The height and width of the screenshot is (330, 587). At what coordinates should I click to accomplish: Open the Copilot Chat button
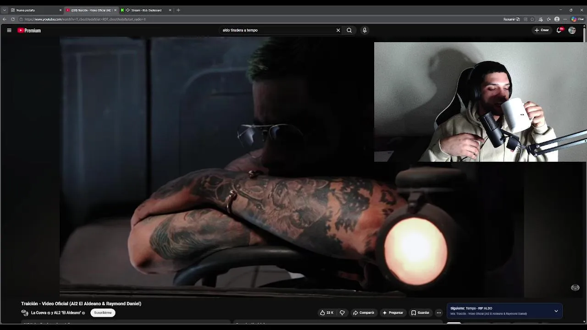click(x=578, y=19)
